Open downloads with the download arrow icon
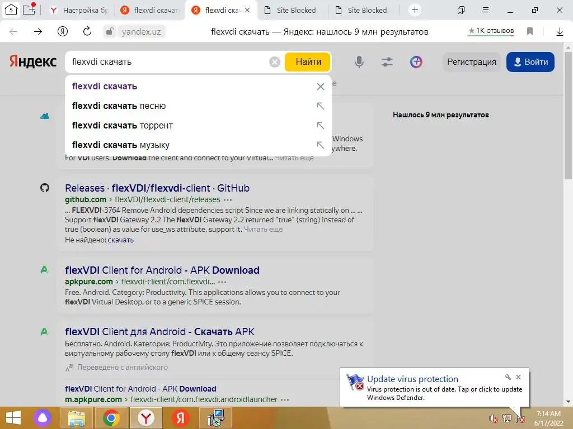 (x=560, y=32)
